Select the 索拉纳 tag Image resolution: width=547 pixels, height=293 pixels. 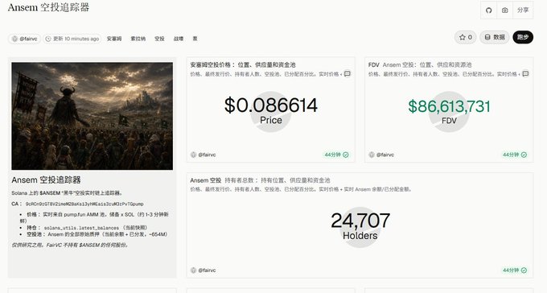point(138,39)
